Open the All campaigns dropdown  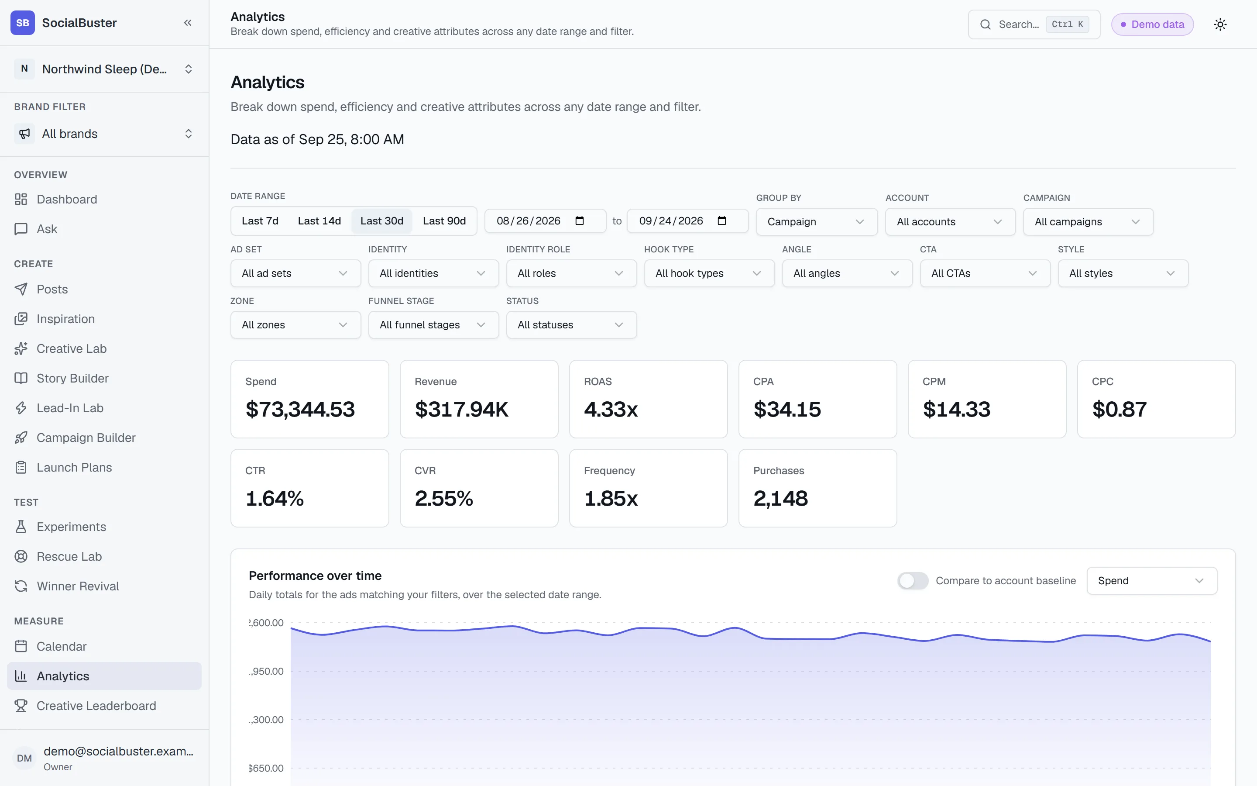point(1088,221)
